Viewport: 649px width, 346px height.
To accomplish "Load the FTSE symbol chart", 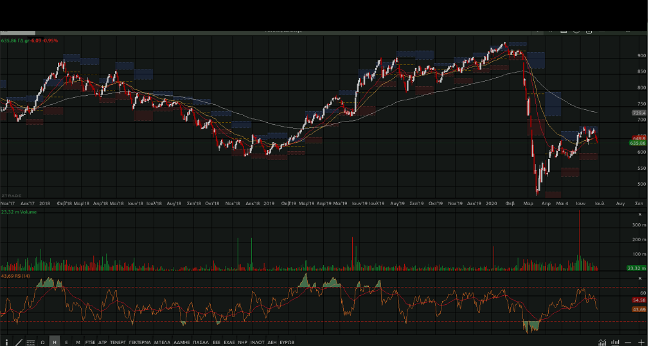I will click(x=90, y=342).
